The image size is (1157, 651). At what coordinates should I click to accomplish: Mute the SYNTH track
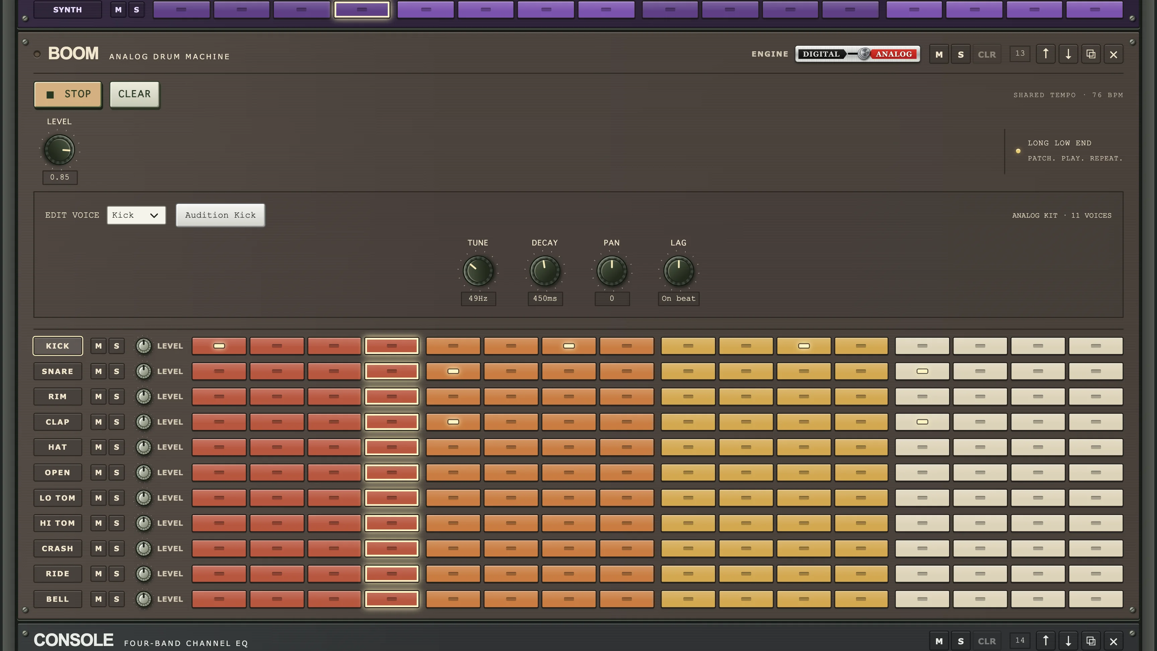click(118, 9)
